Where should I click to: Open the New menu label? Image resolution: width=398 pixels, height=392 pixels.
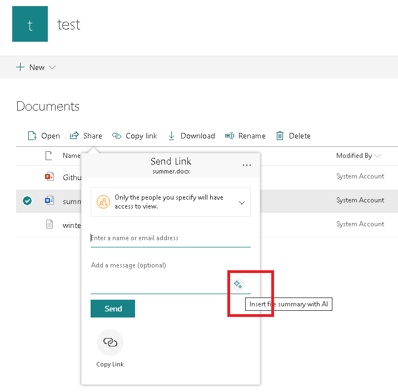point(37,67)
